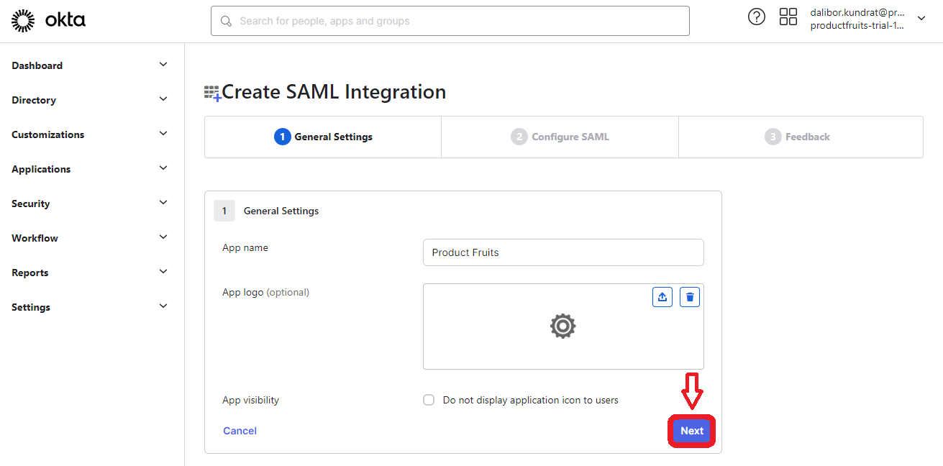Image resolution: width=943 pixels, height=466 pixels.
Task: Expand the Applications section in the sidebar
Action: click(41, 169)
